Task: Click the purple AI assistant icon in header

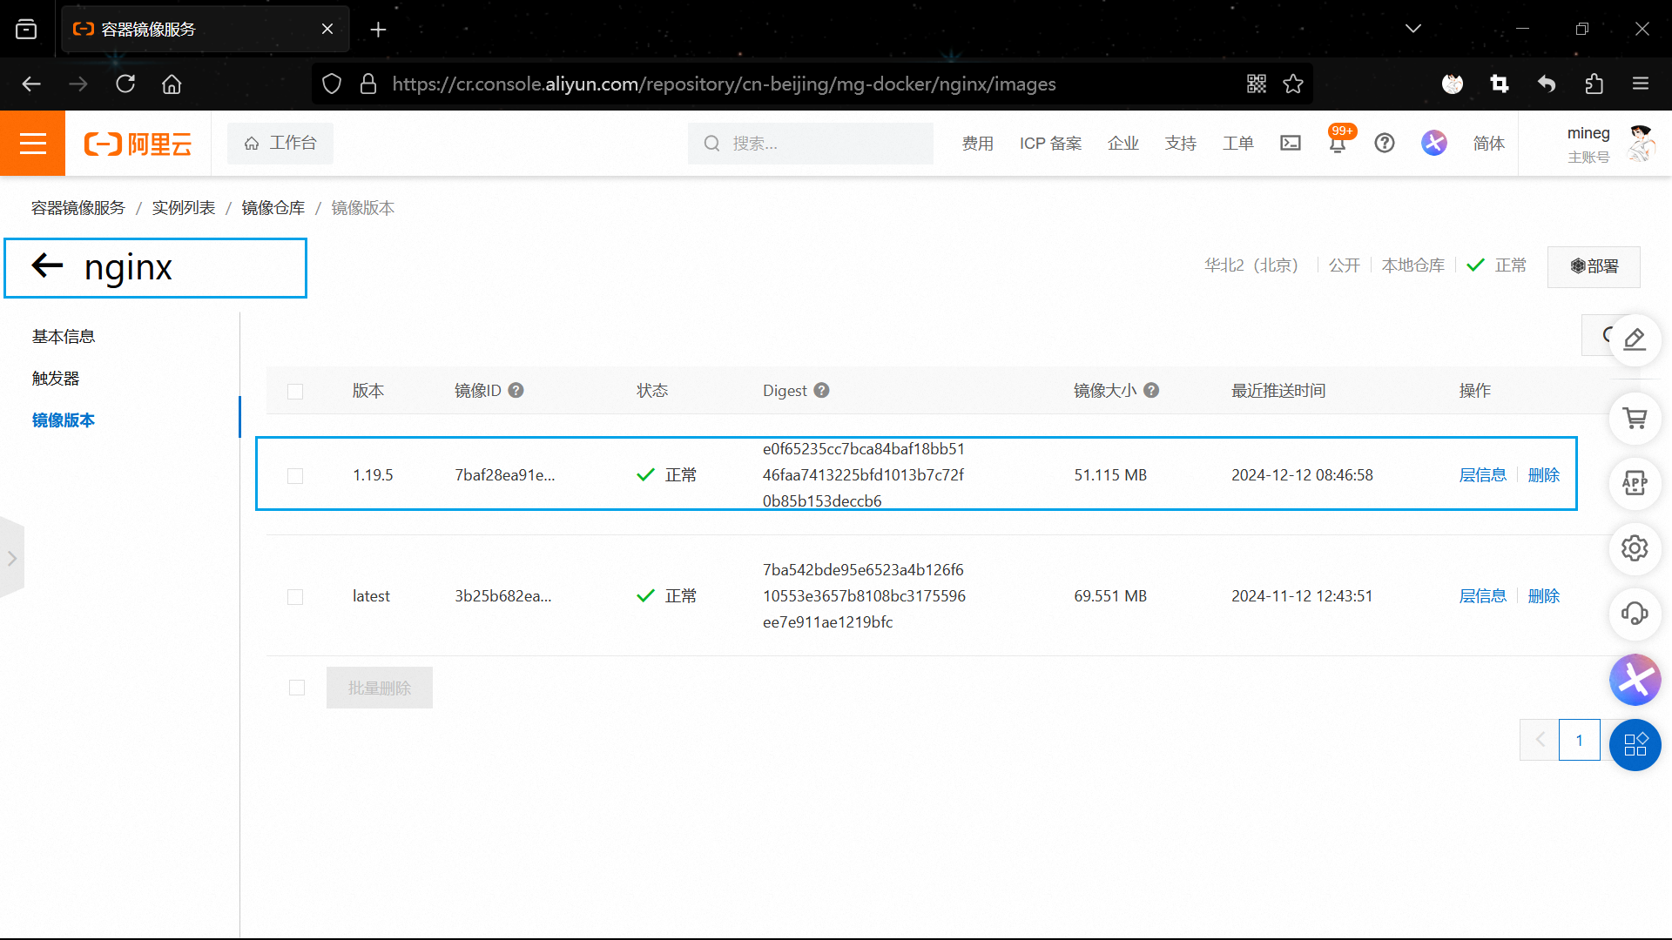Action: coord(1434,143)
